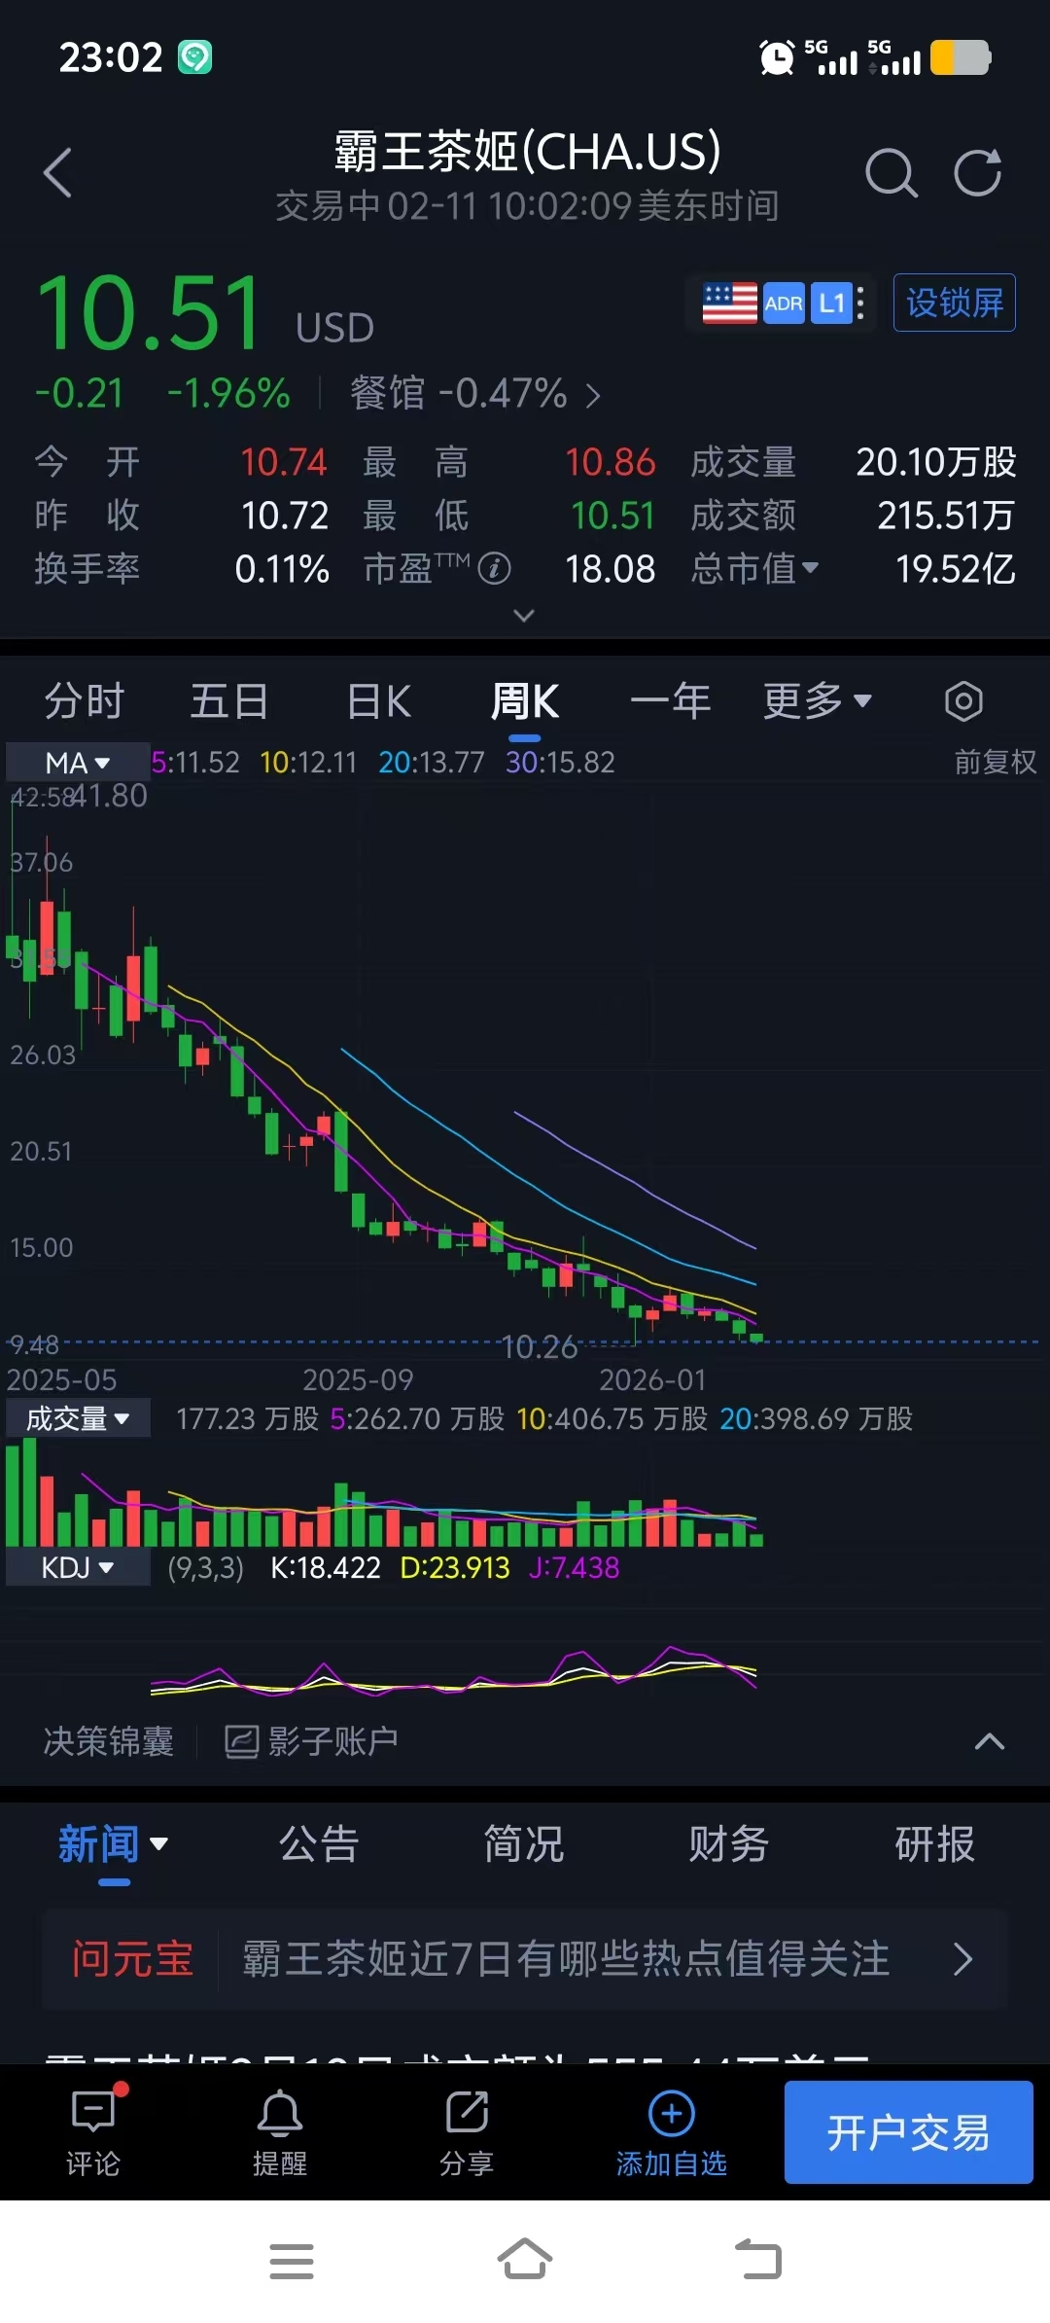1050x2323 pixels.
Task: Switch to the 简况 tab
Action: pyautogui.click(x=524, y=1844)
